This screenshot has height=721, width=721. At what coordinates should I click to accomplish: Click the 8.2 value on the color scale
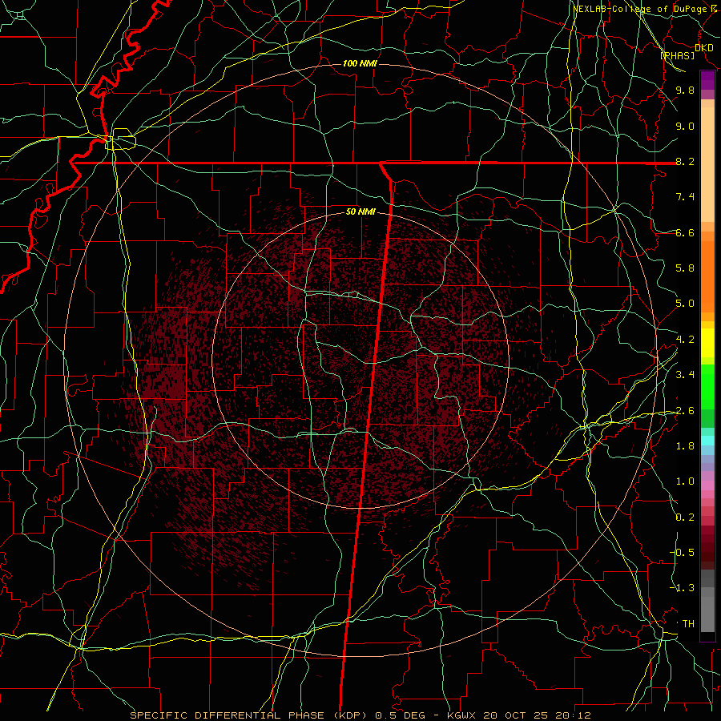pyautogui.click(x=685, y=161)
